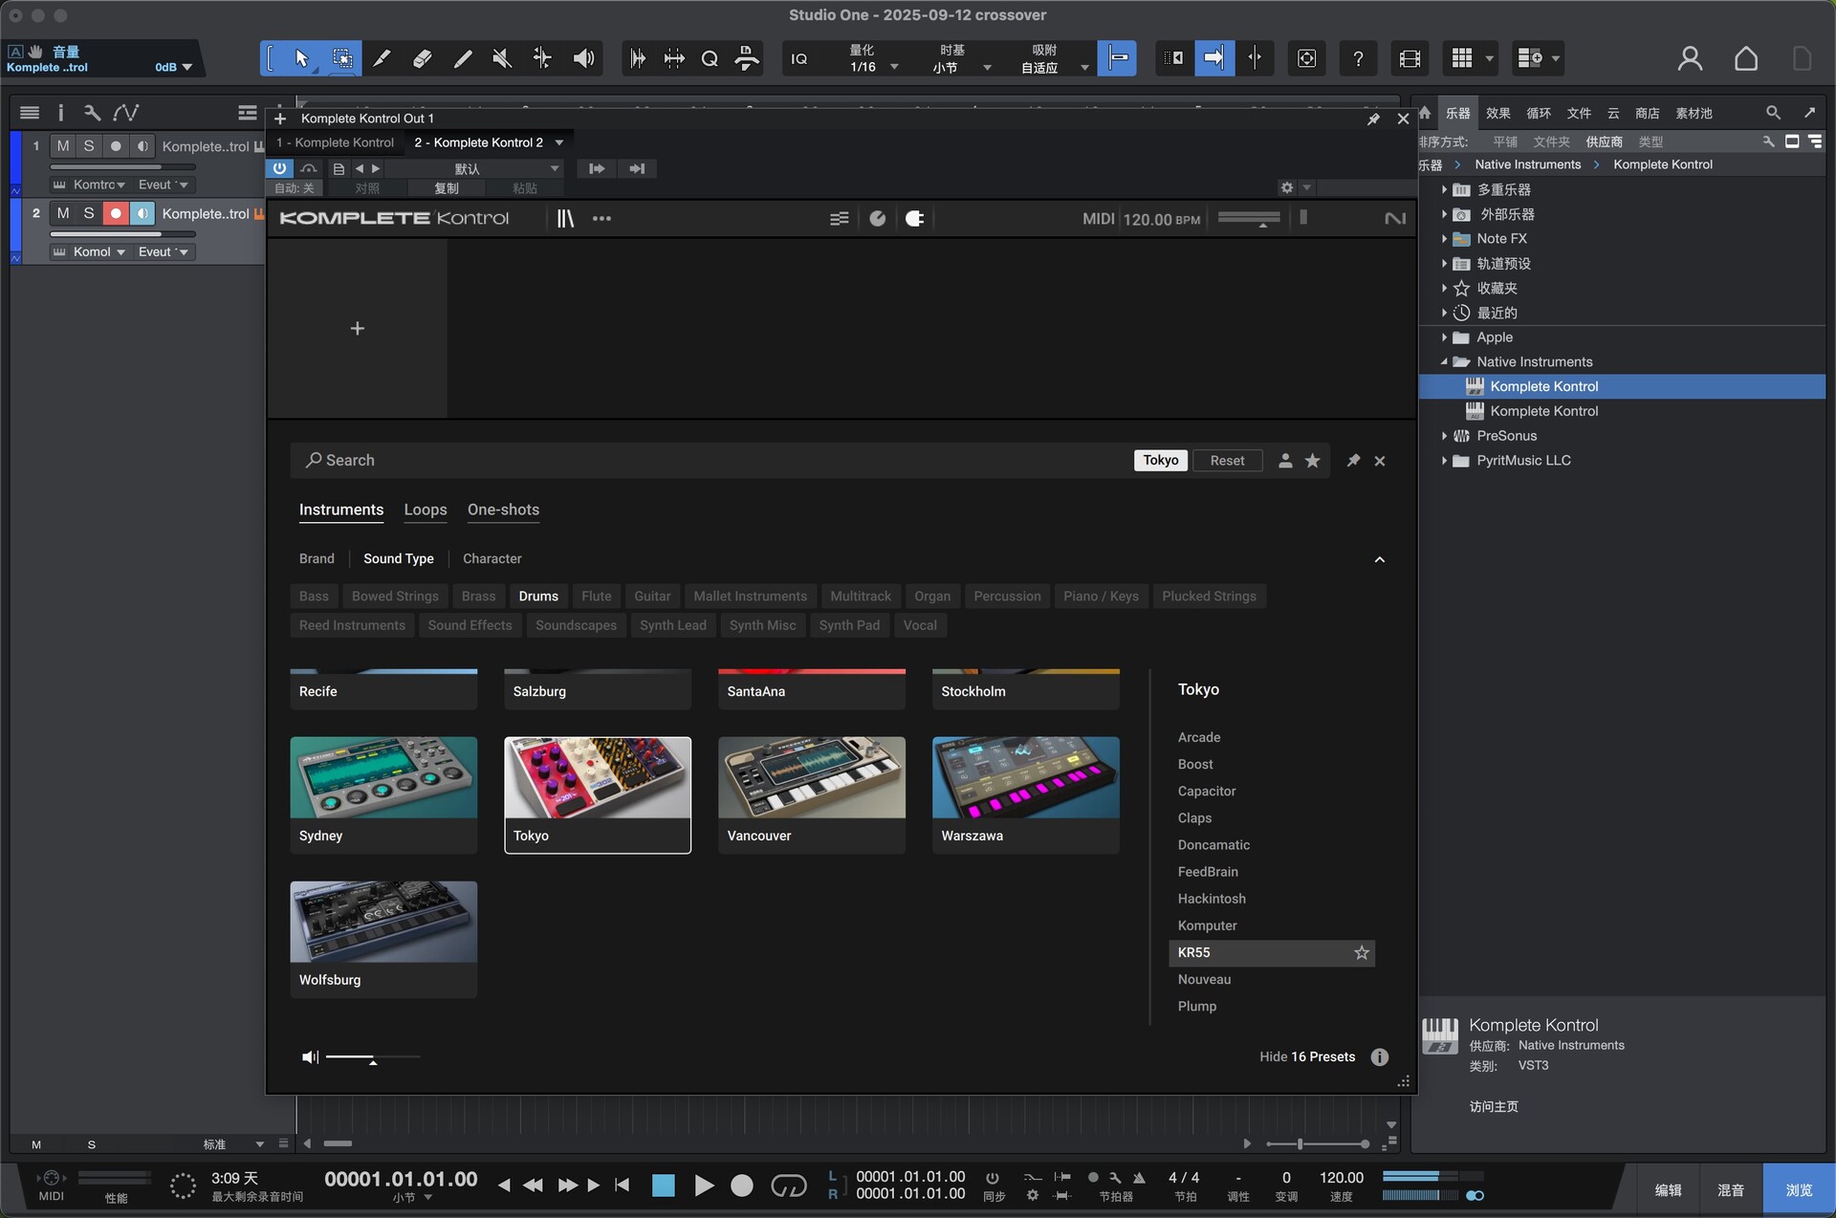The width and height of the screenshot is (1836, 1218).
Task: Toggle monitor on track 1
Action: (x=142, y=146)
